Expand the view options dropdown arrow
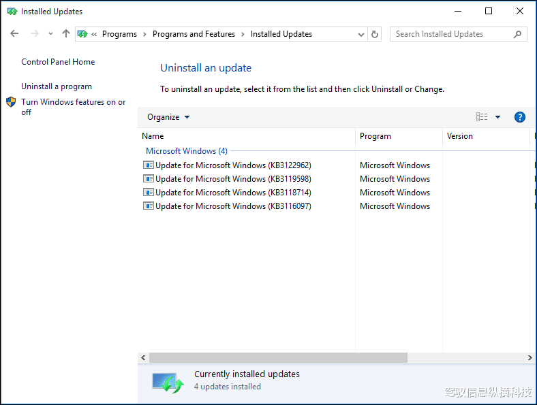This screenshot has height=405, width=537. pos(497,117)
